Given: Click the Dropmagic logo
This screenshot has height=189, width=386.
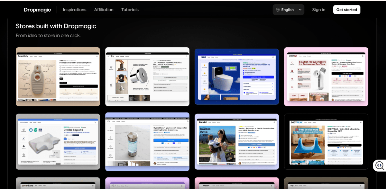Looking at the screenshot, I should [37, 10].
